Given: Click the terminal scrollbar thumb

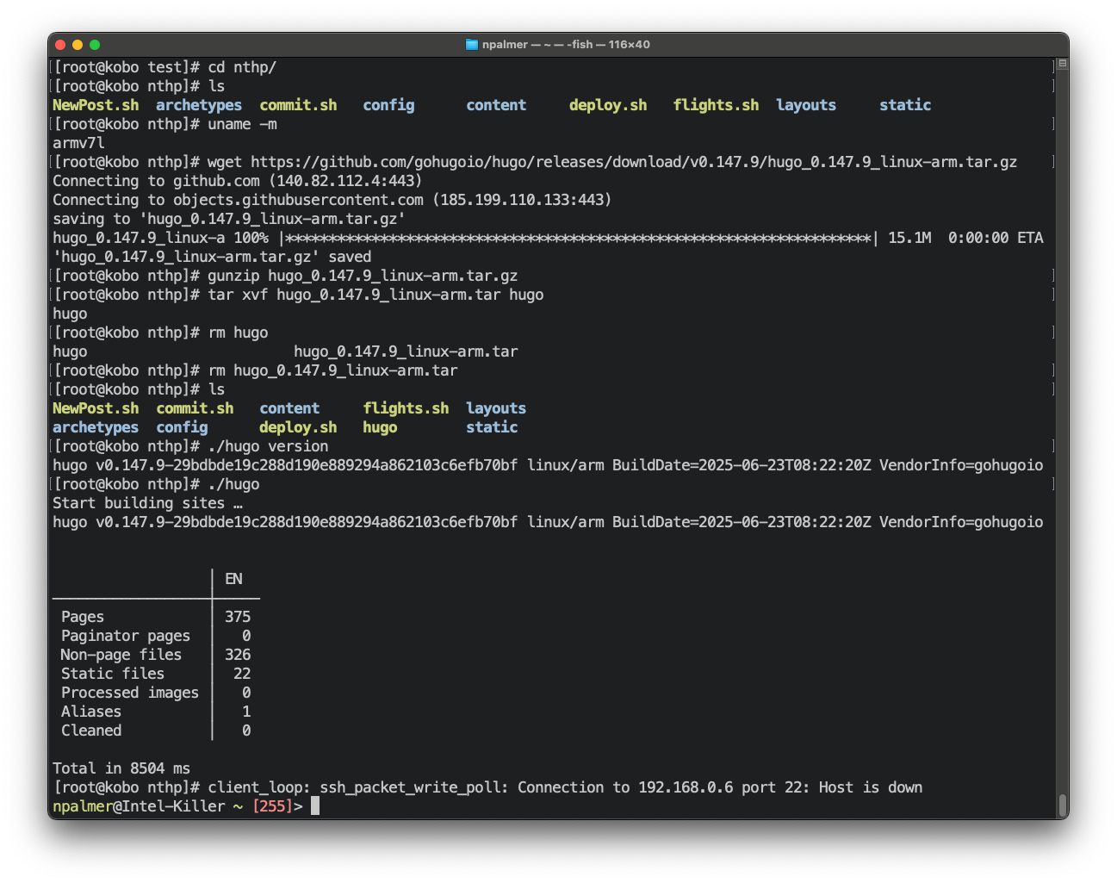Looking at the screenshot, I should pyautogui.click(x=1062, y=805).
